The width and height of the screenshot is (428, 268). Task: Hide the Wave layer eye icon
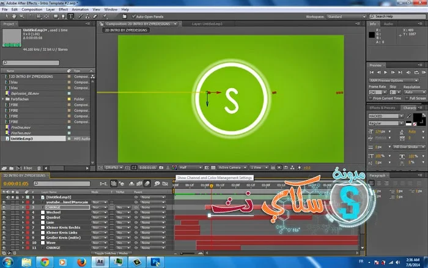point(4,242)
